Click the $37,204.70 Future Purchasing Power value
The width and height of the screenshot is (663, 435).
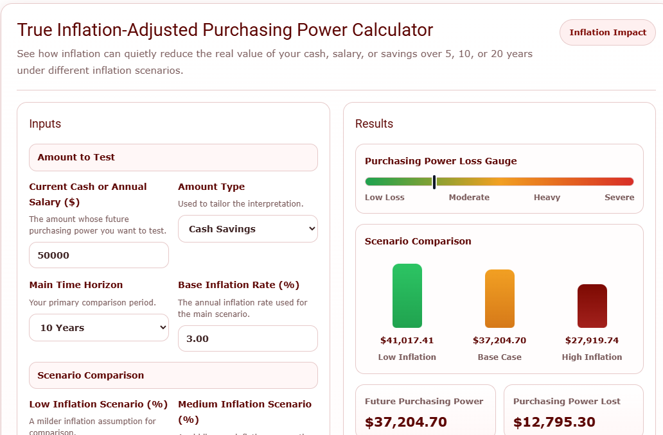click(406, 422)
